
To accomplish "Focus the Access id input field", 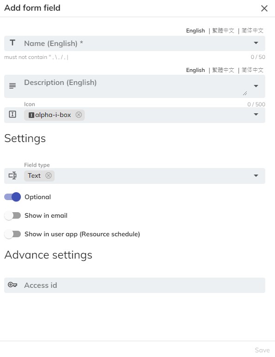I will [x=135, y=285].
